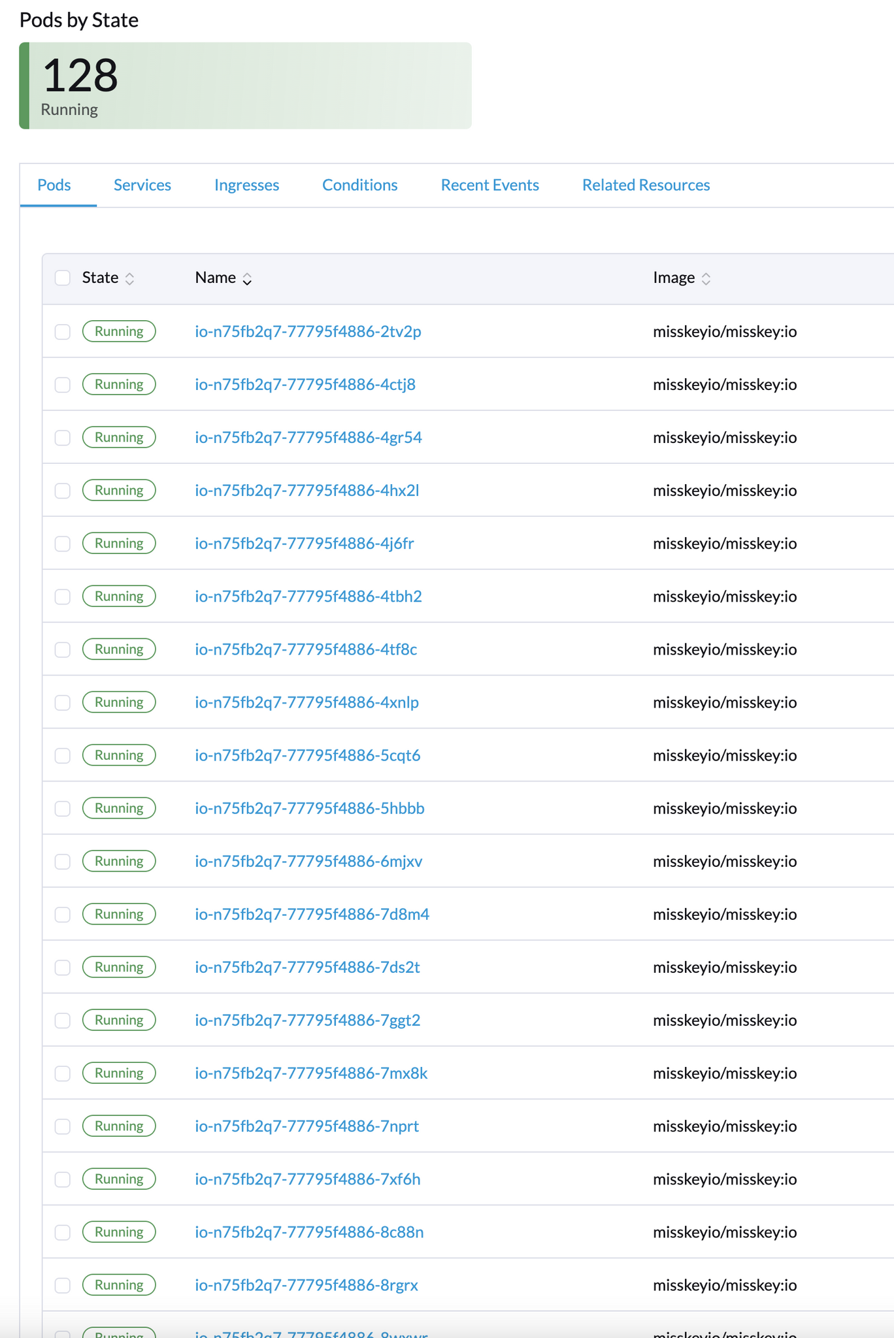Screen dimensions: 894x1338
Task: Select checkbox for pod 7d8m4
Action: (x=63, y=915)
